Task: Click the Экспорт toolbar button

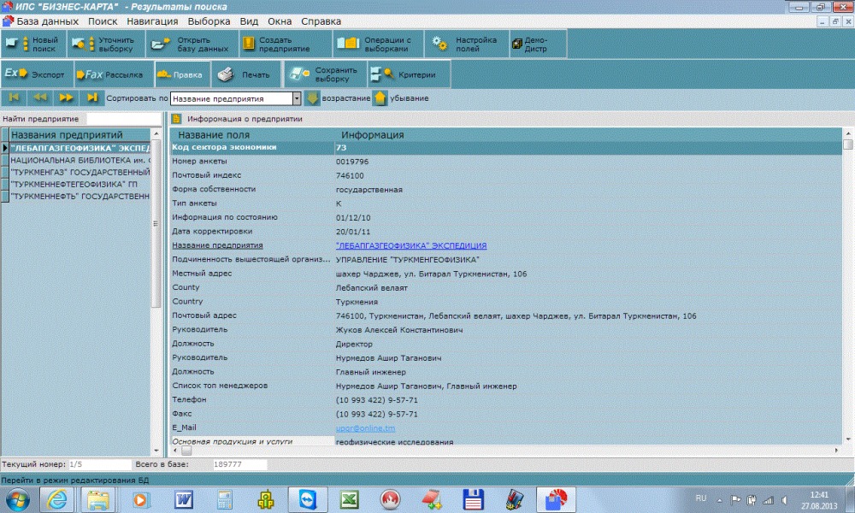Action: (36, 74)
